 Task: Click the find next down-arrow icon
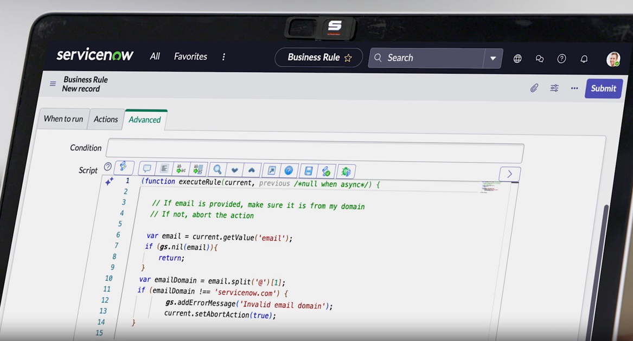point(234,170)
